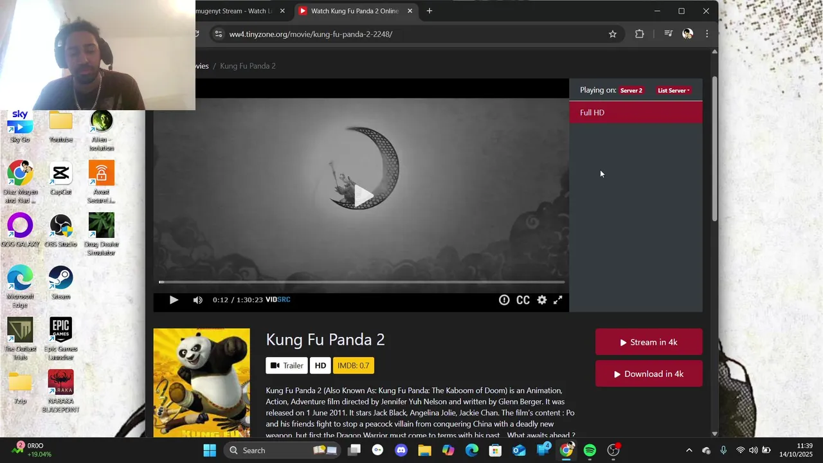Viewport: 823px width, 463px height.
Task: Launch NARAKA BLADEPOINT from desktop
Action: pos(60,392)
